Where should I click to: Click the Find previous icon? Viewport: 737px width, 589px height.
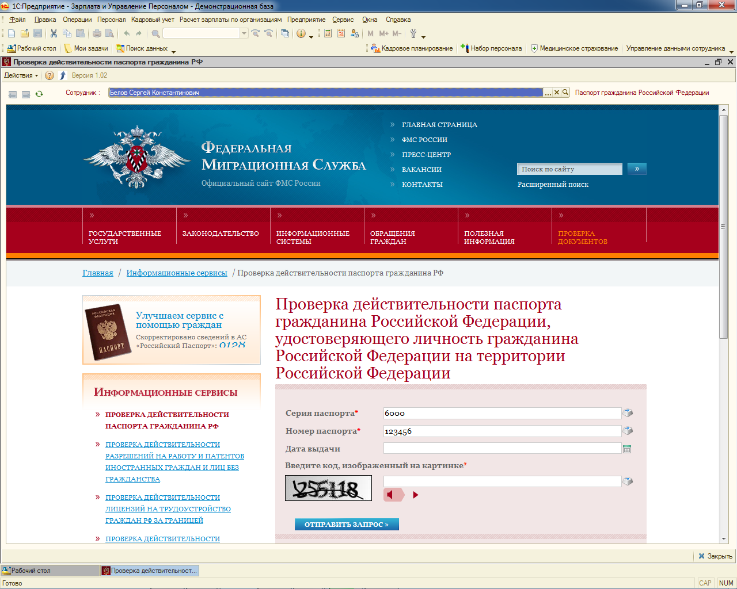click(268, 34)
